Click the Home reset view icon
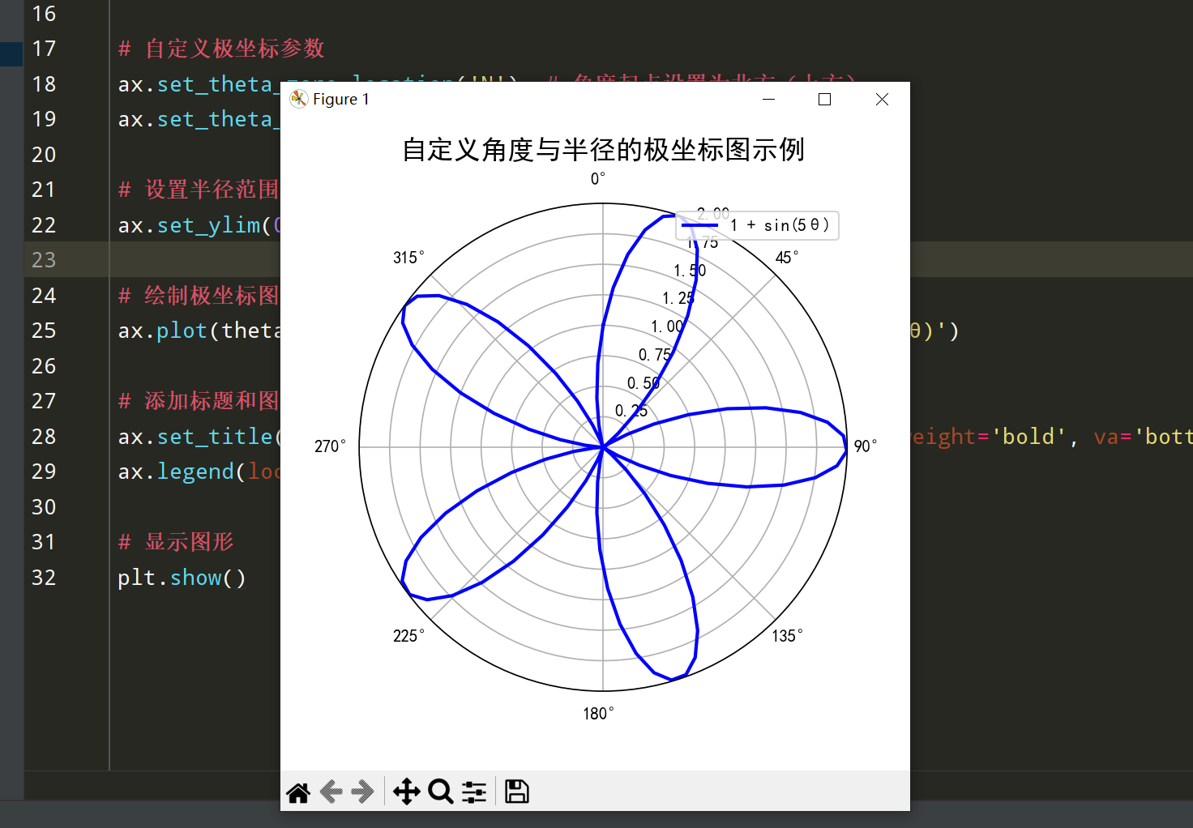Viewport: 1193px width, 828px height. [x=298, y=792]
